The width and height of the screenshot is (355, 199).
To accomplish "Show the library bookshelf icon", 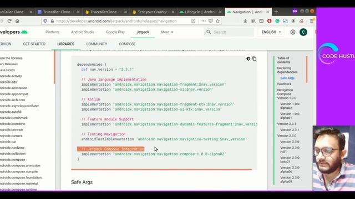I will point(253,21).
